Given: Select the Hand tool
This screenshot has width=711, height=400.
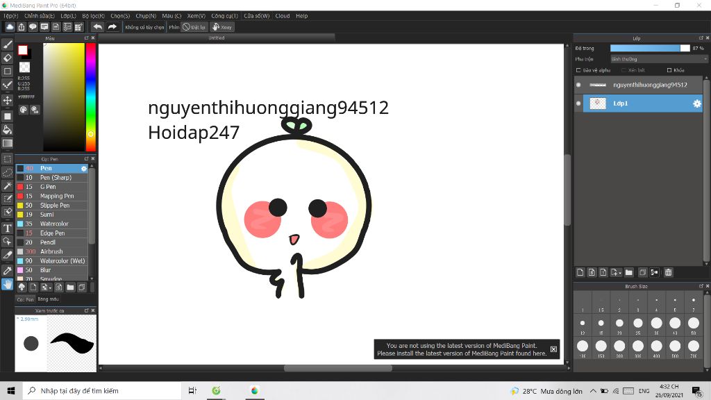Looking at the screenshot, I should point(7,284).
